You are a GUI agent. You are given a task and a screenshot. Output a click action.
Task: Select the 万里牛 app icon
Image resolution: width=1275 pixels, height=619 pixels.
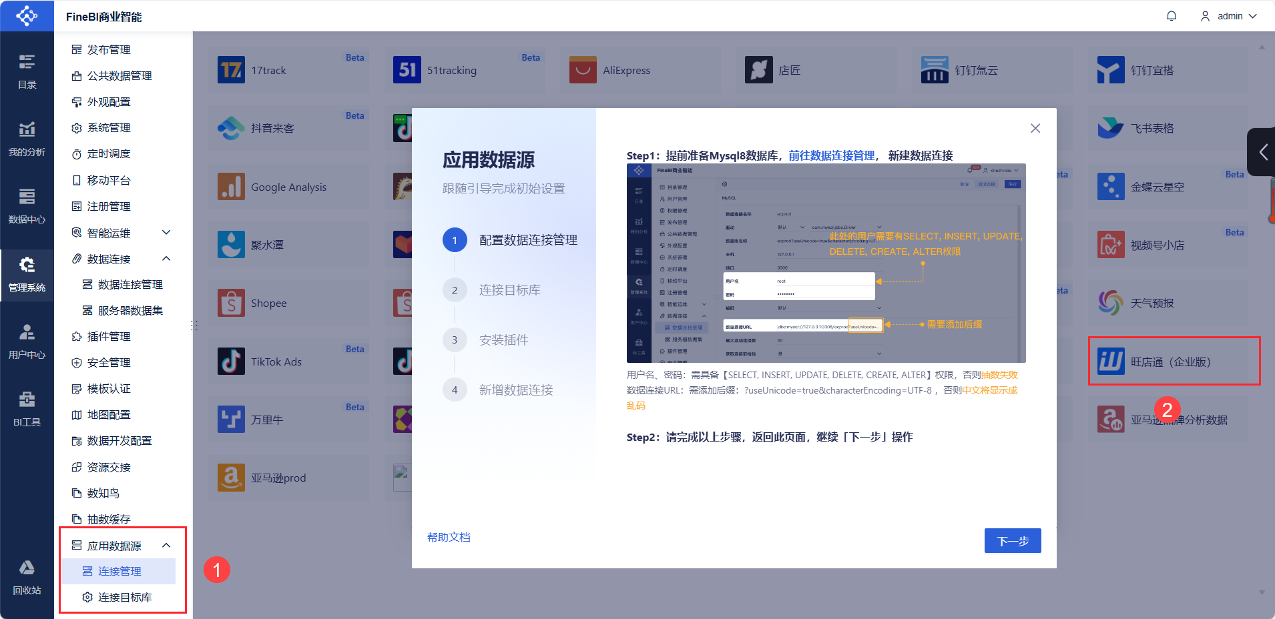[231, 420]
